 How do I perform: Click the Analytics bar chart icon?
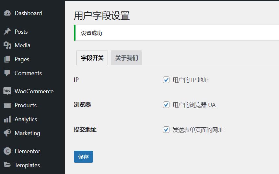pos(7,119)
